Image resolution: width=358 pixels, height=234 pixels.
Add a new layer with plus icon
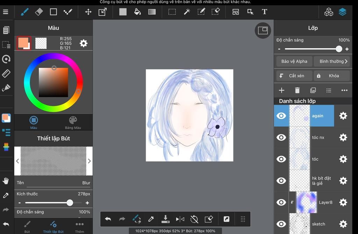click(x=281, y=91)
